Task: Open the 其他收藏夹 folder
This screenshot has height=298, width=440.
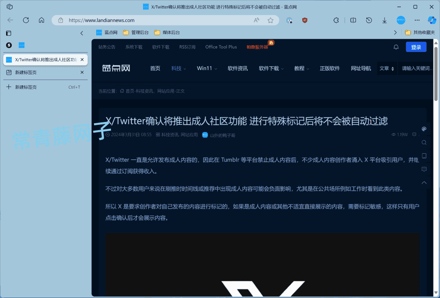Action: click(420, 33)
